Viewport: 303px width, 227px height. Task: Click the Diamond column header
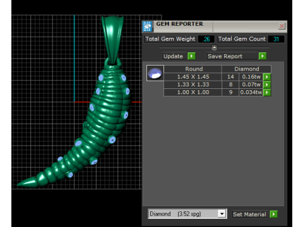(x=246, y=69)
